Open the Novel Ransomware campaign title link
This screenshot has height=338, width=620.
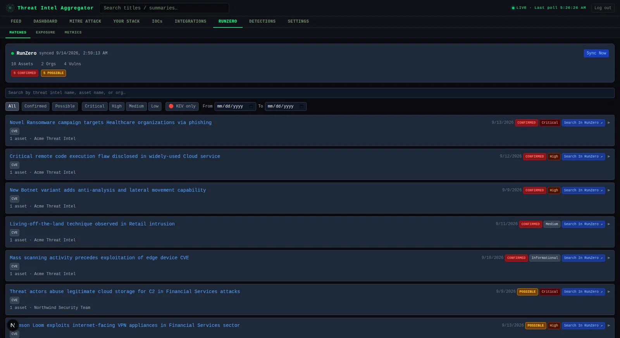point(110,123)
